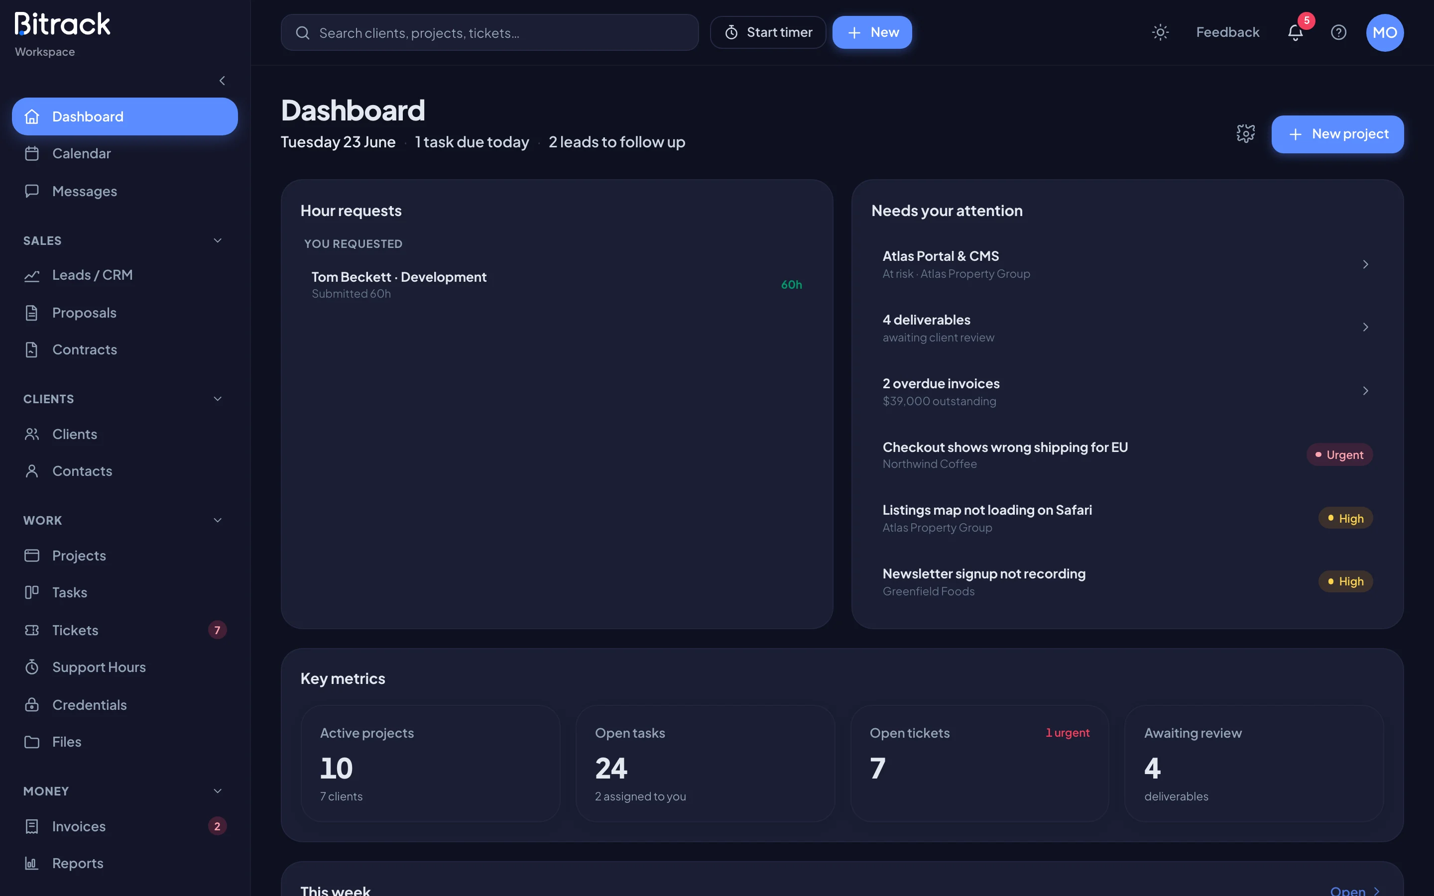Click the Tickets ticket icon
Image resolution: width=1434 pixels, height=896 pixels.
click(x=32, y=630)
